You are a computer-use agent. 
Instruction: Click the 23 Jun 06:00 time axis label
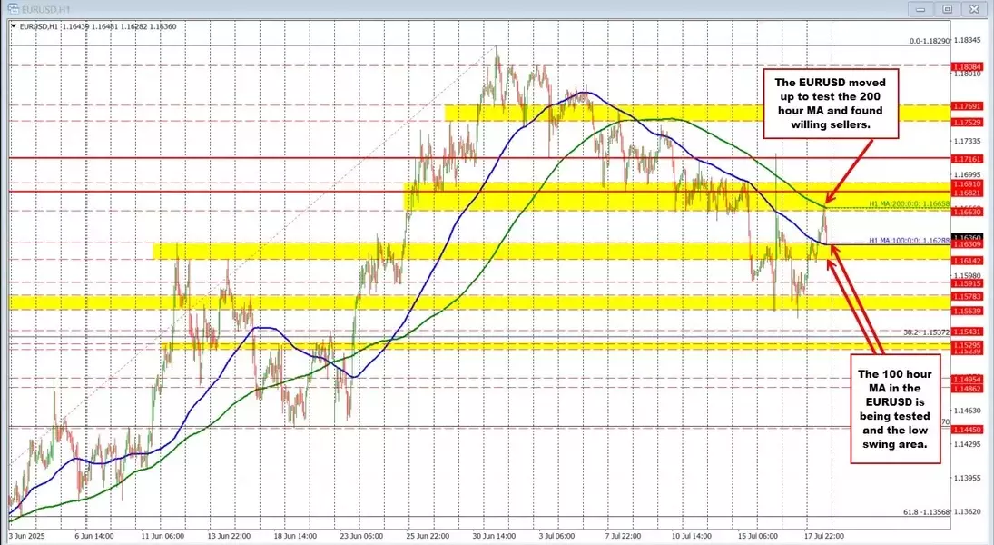[x=362, y=536]
